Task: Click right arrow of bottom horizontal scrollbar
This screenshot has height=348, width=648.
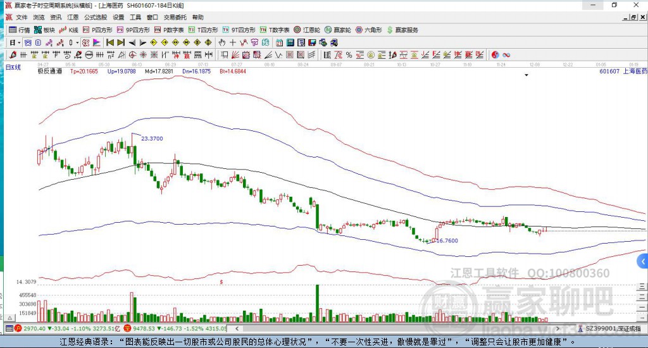Action: coord(558,328)
